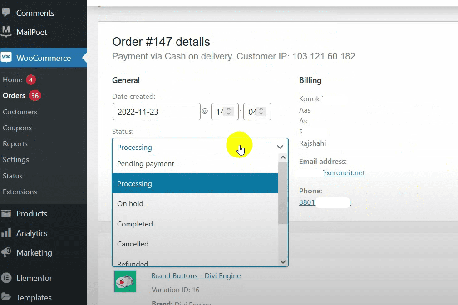This screenshot has width=458, height=305.
Task: Select On hold status option
Action: pyautogui.click(x=130, y=203)
